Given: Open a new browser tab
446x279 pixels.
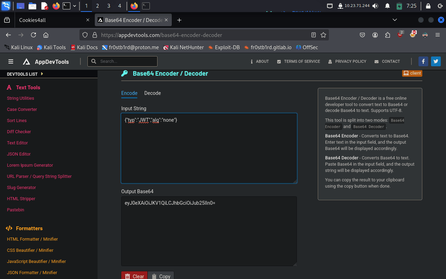Looking at the screenshot, I should point(179,20).
